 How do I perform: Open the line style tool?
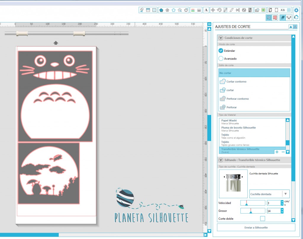[x=199, y=10]
